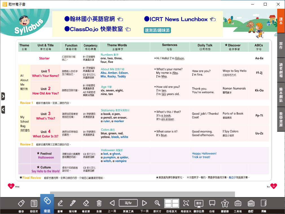Click the iii/iv page number box

[x=128, y=203]
